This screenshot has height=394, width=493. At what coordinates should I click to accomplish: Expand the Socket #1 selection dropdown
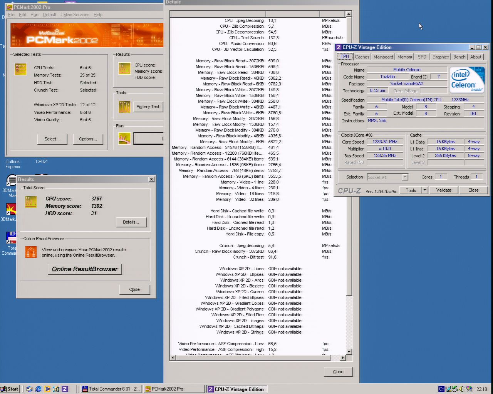pos(405,177)
